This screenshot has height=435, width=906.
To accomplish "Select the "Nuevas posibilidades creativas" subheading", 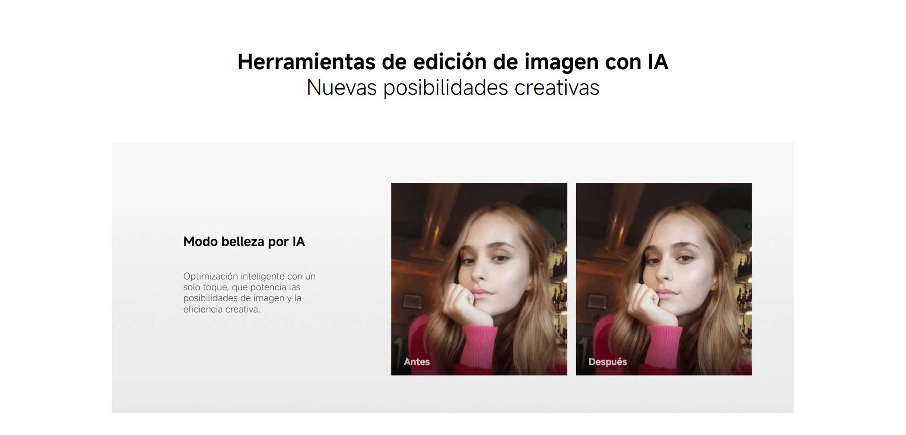I will coord(453,88).
